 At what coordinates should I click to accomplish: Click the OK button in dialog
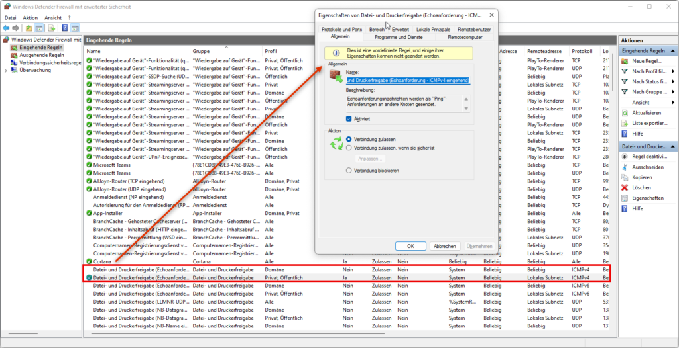click(x=410, y=246)
